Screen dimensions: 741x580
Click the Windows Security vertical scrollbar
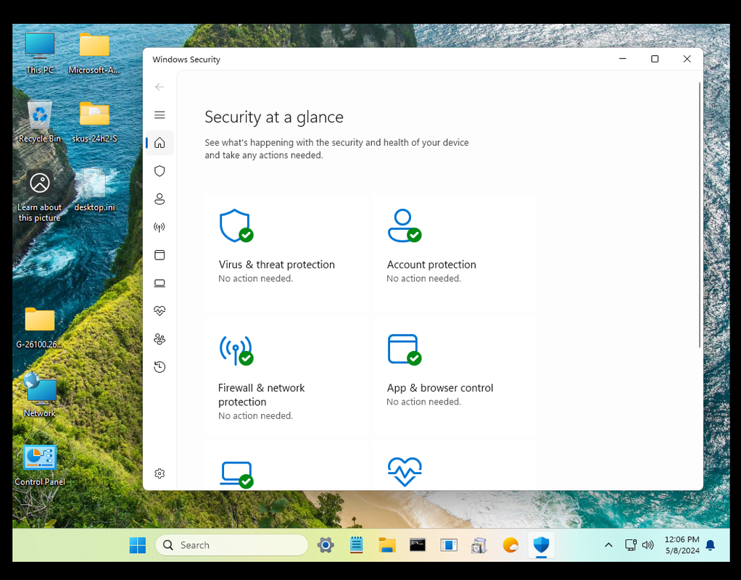(700, 215)
